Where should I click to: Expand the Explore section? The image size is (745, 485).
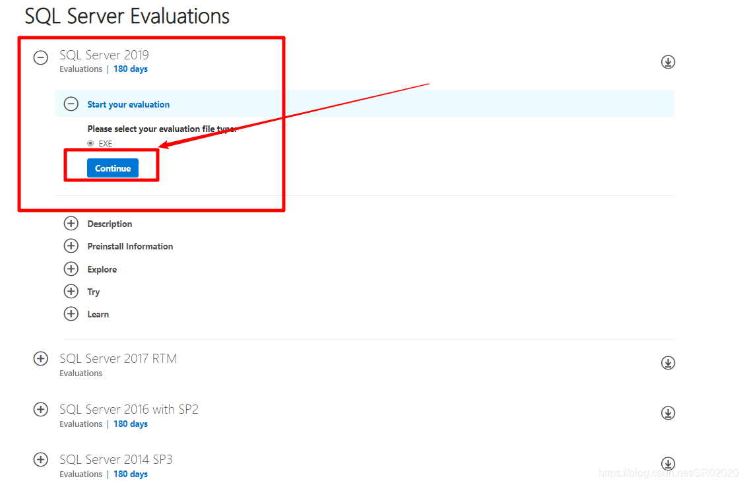pyautogui.click(x=71, y=269)
